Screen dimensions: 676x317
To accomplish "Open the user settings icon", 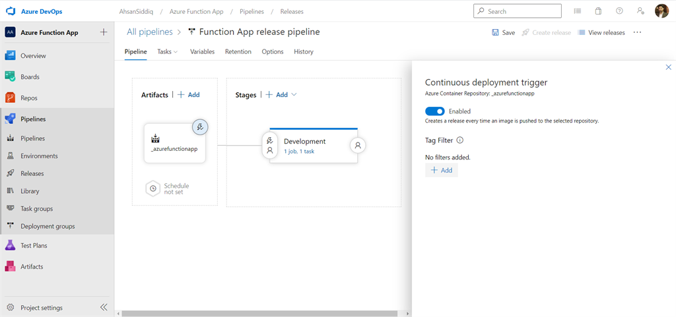I will (x=640, y=11).
